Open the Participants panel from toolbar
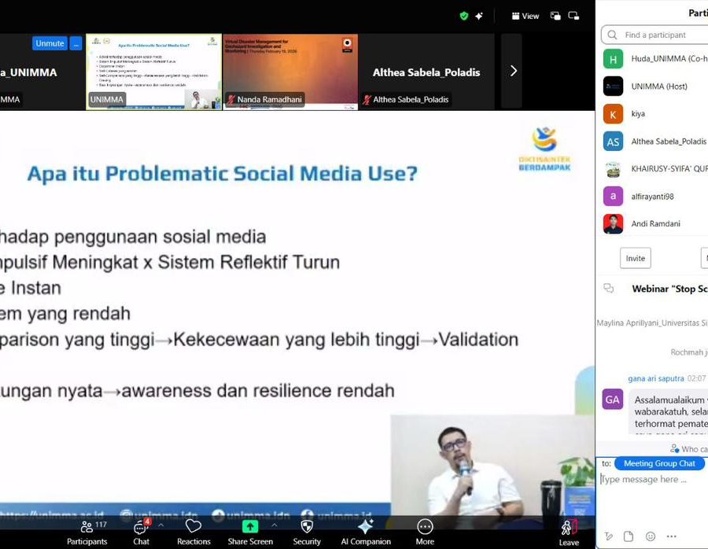The image size is (708, 549). coord(87,531)
